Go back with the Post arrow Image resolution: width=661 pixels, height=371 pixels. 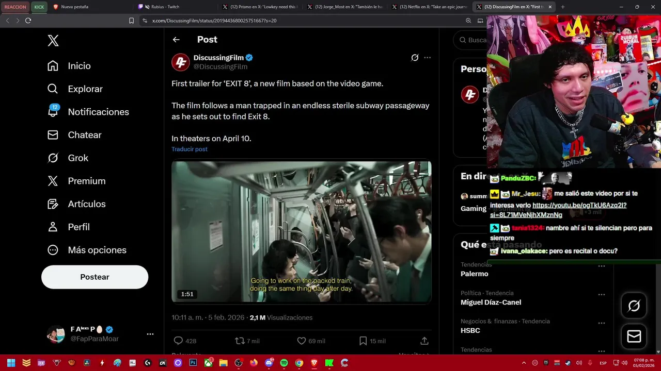[x=176, y=40]
